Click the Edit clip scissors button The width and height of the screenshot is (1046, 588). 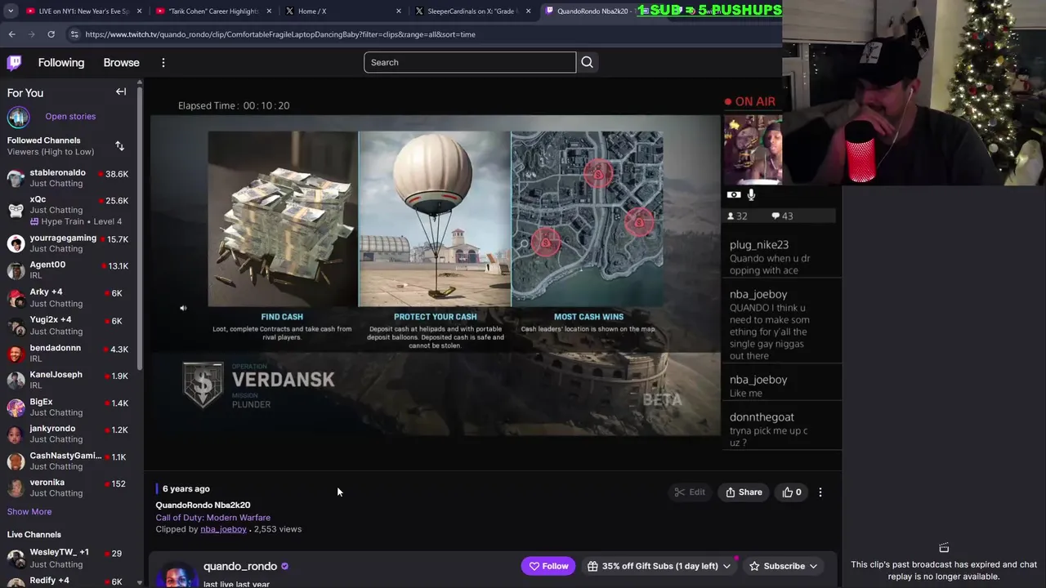pyautogui.click(x=690, y=492)
